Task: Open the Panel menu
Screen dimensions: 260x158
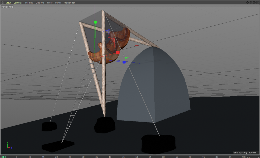Action: pyautogui.click(x=58, y=3)
